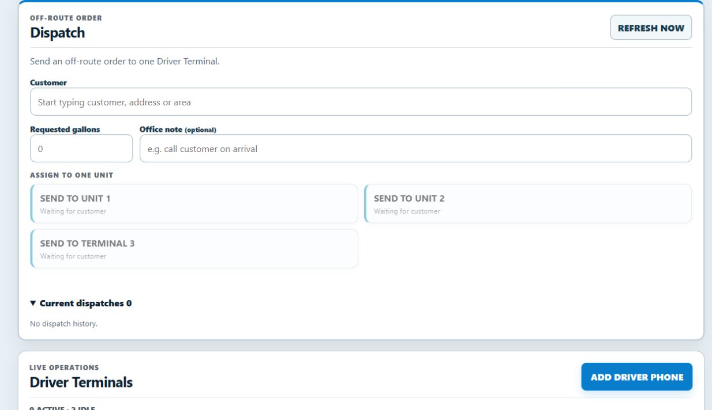Click the 'Live operations' label

(64, 367)
